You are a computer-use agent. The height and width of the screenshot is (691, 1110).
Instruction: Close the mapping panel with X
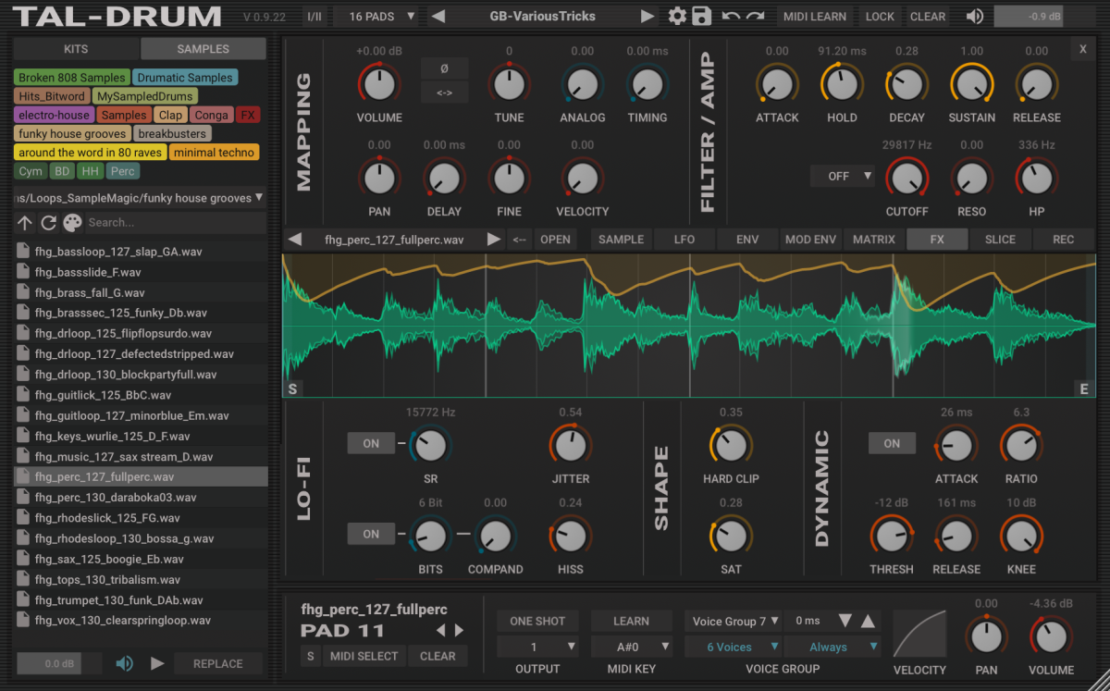click(x=1083, y=50)
